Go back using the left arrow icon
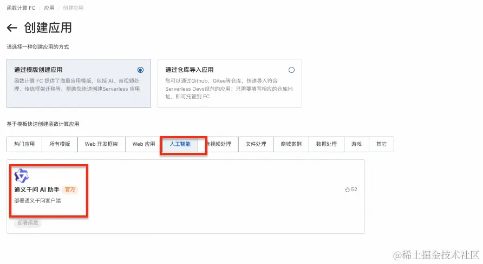The width and height of the screenshot is (483, 264). [x=12, y=28]
